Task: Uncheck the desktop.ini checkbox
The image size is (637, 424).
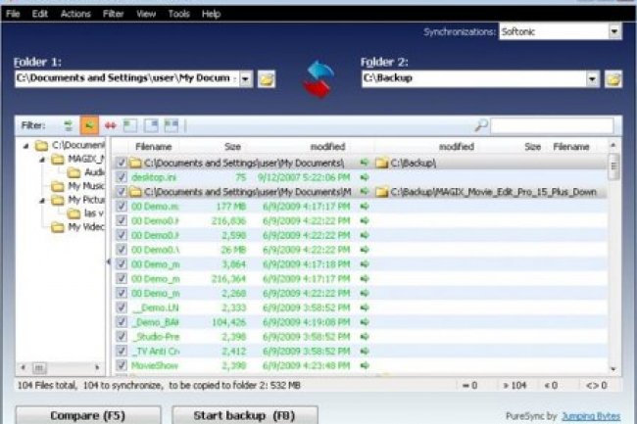Action: pos(122,177)
